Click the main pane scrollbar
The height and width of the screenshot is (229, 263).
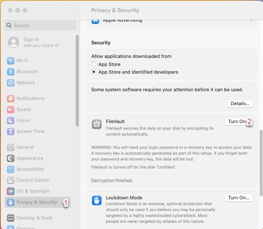[261, 163]
